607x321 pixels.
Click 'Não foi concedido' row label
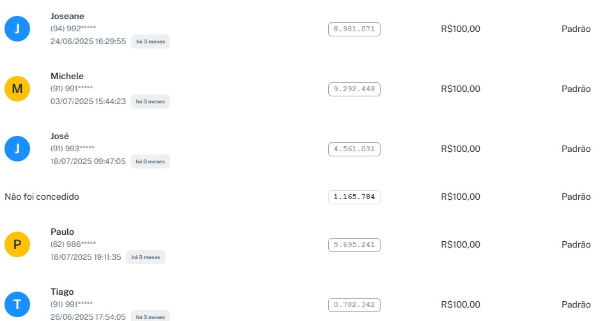click(x=42, y=197)
